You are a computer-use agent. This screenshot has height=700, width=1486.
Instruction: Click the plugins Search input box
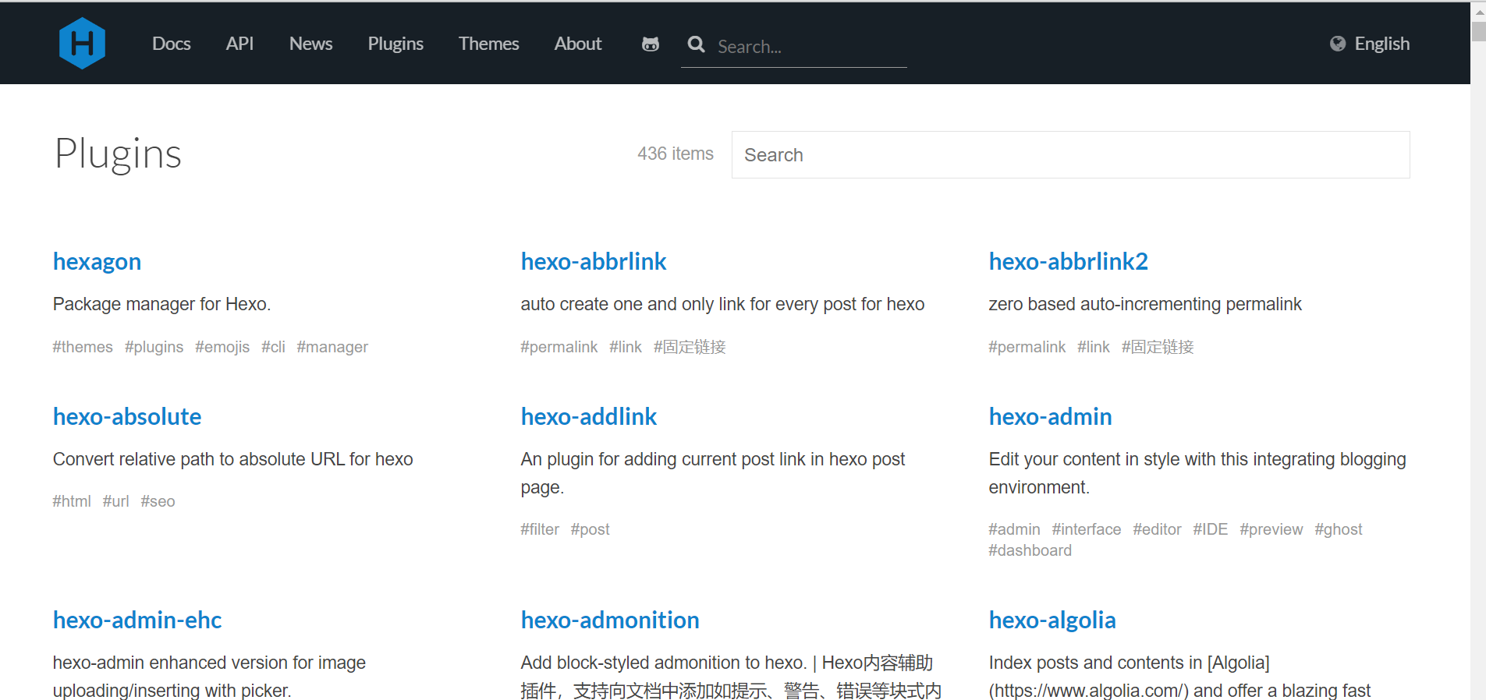click(1070, 154)
